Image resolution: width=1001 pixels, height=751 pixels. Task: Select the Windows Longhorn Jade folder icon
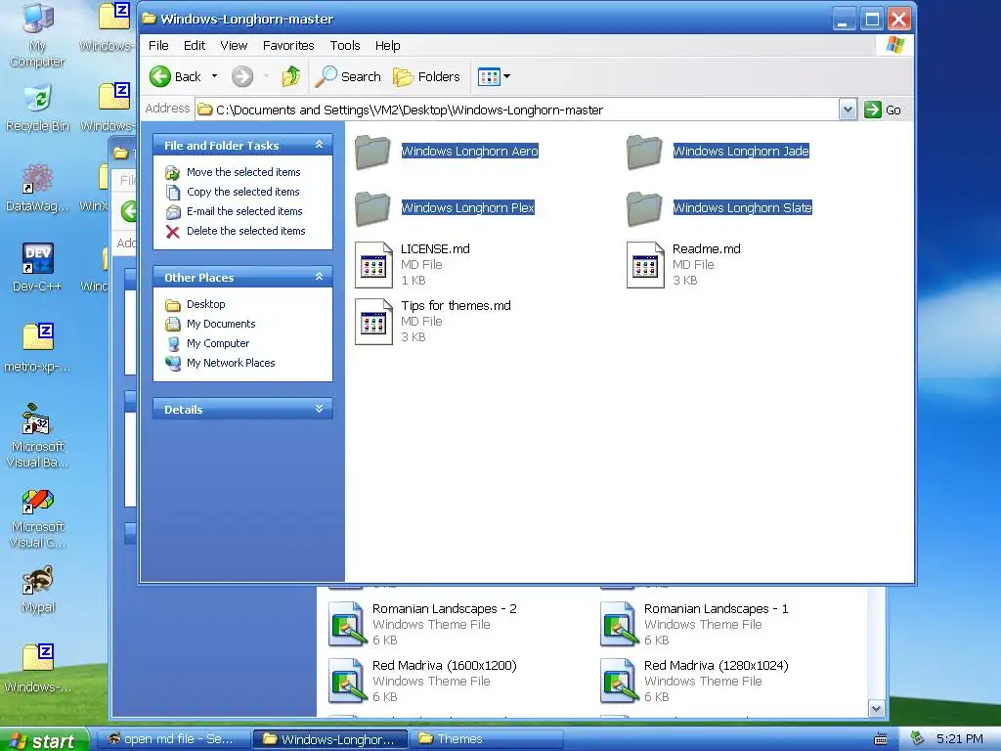(644, 152)
